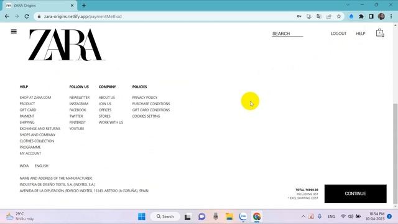Go back with browser back arrow
Image resolution: width=398 pixels, height=224 pixels.
tap(7, 17)
